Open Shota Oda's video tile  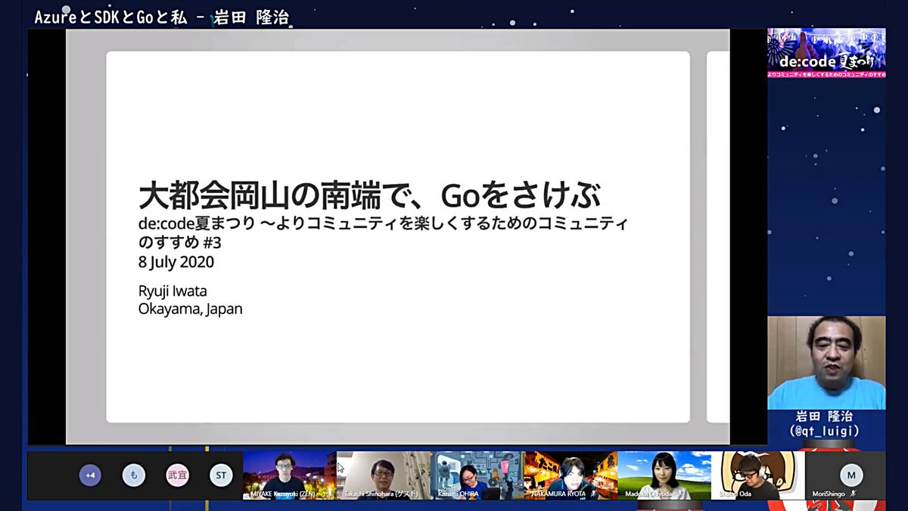click(x=757, y=475)
